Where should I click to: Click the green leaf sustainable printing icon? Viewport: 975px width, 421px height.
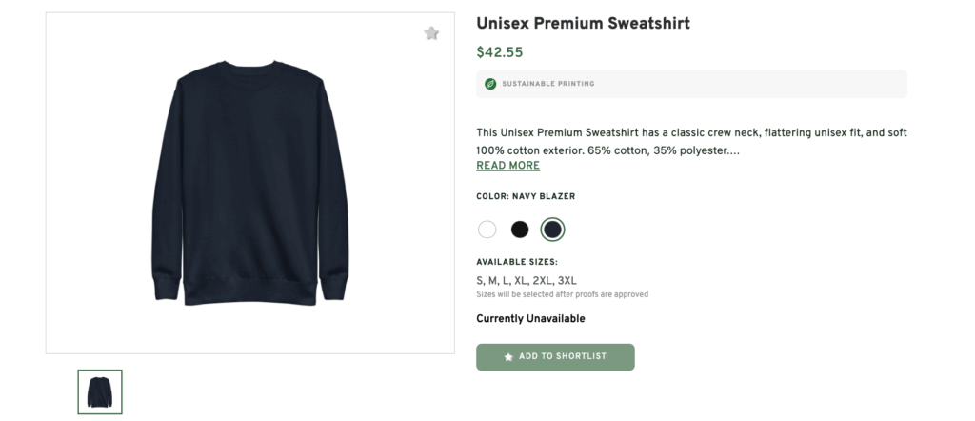point(490,84)
